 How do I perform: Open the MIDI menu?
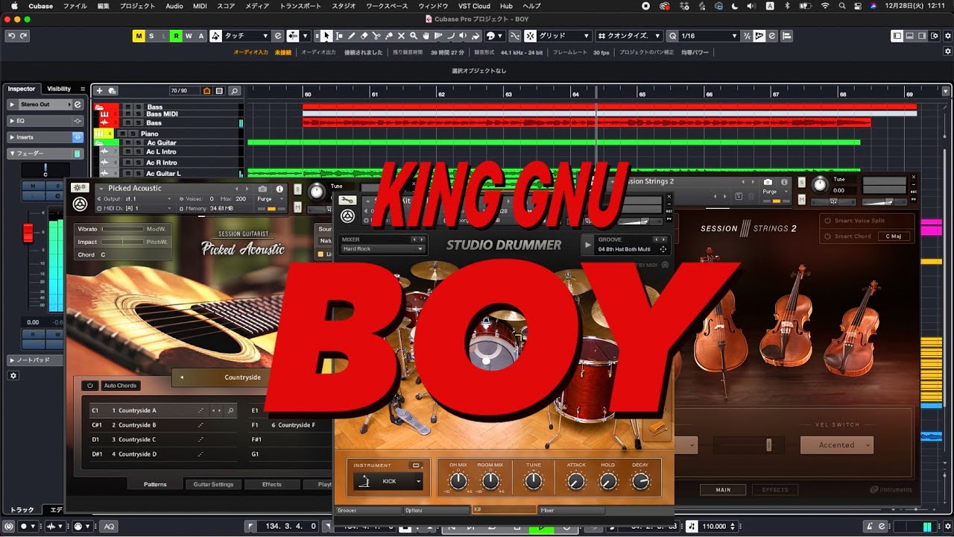click(200, 6)
